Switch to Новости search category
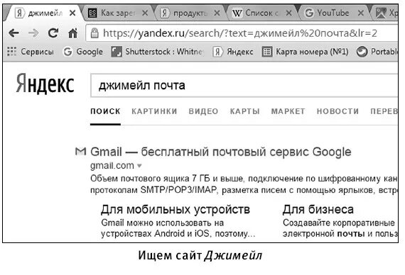The height and width of the screenshot is (275, 405). (337, 111)
